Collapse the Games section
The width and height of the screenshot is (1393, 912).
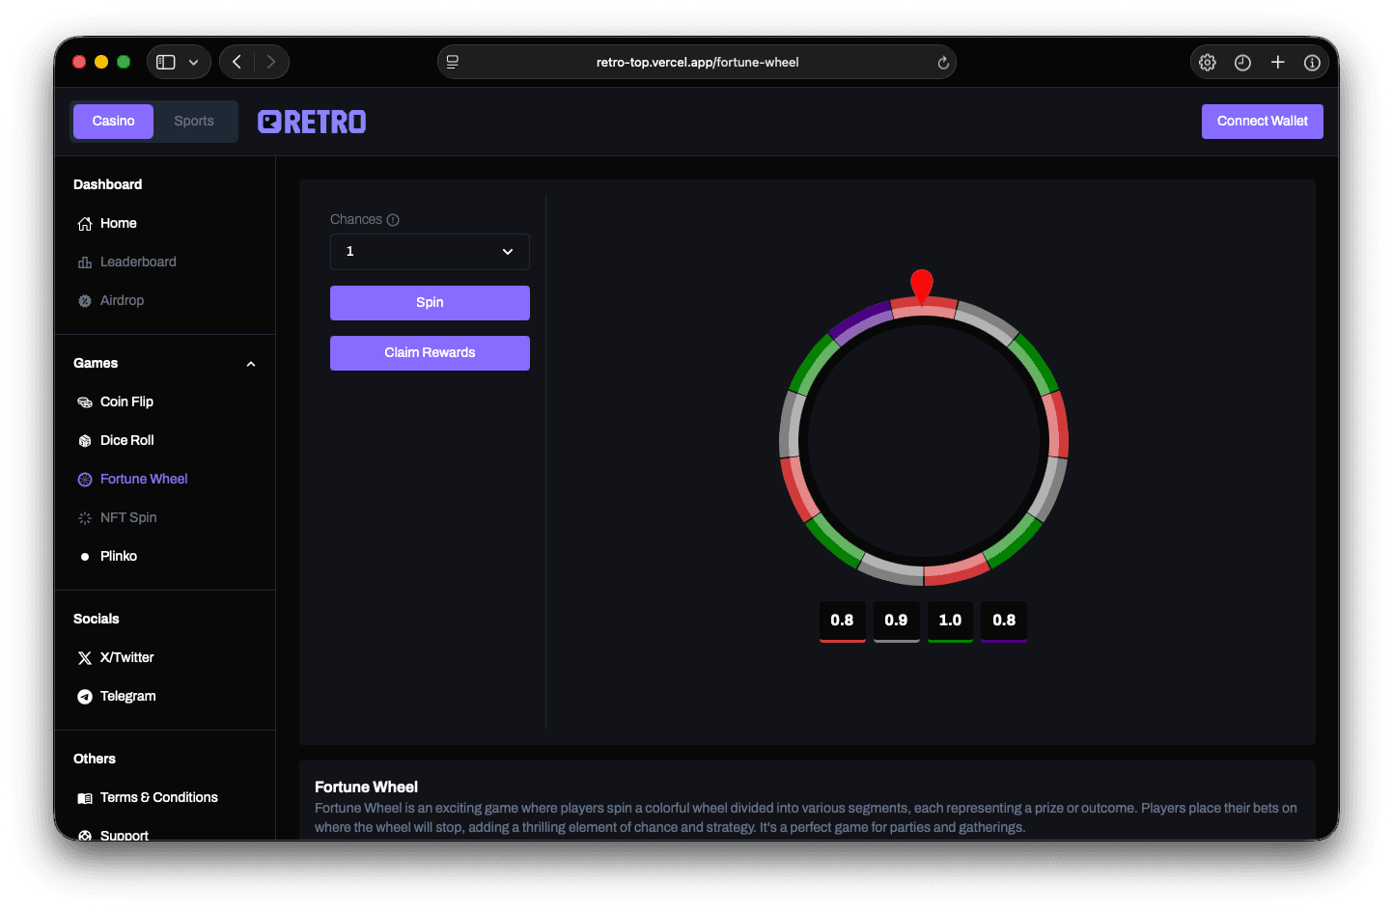(x=251, y=364)
